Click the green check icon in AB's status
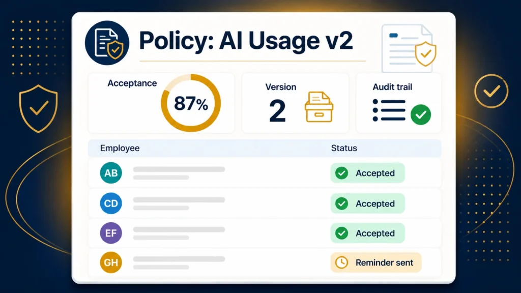 [x=341, y=173]
